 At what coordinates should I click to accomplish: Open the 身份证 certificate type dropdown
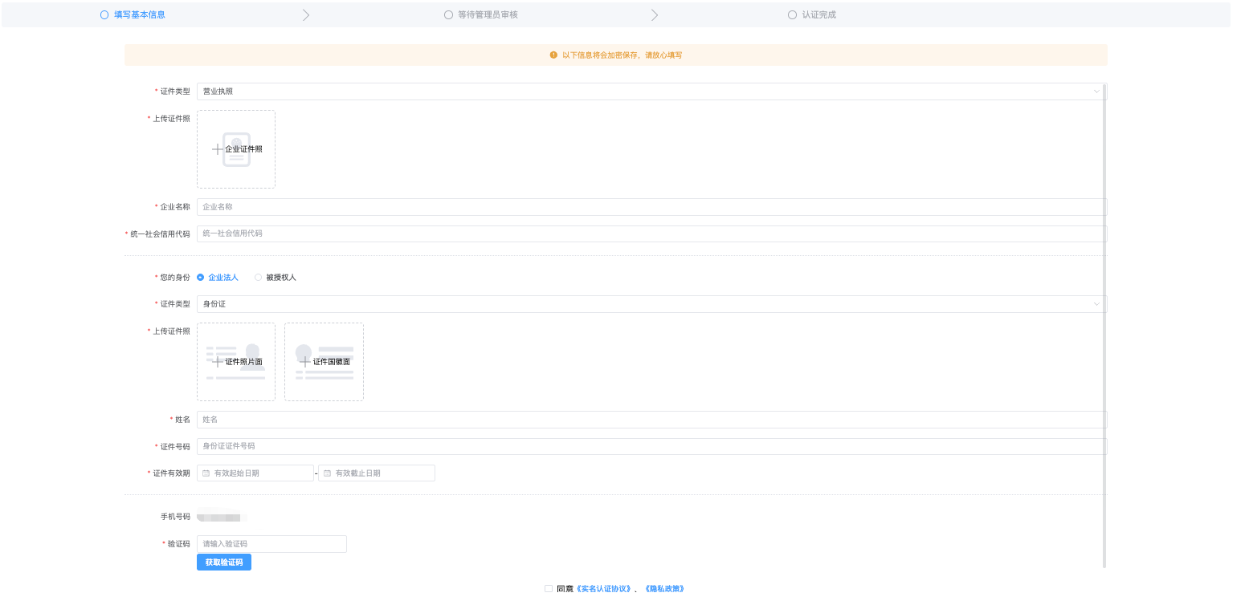tap(651, 304)
